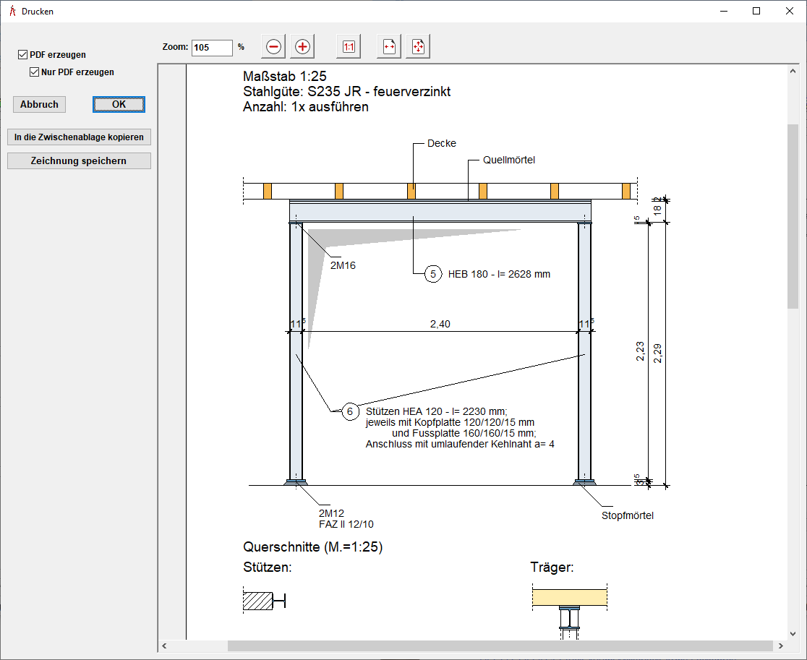Screen dimensions: 807x660
Task: Fit whole page icon
Action: coord(418,47)
